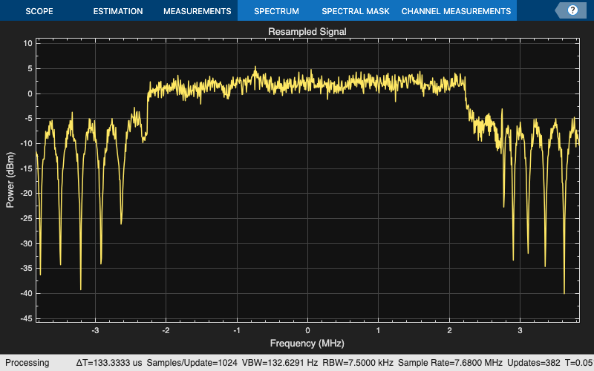Click the Sample Rate=7.6800 MHz status entry

(450, 363)
